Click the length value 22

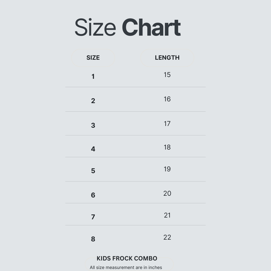coord(167,237)
